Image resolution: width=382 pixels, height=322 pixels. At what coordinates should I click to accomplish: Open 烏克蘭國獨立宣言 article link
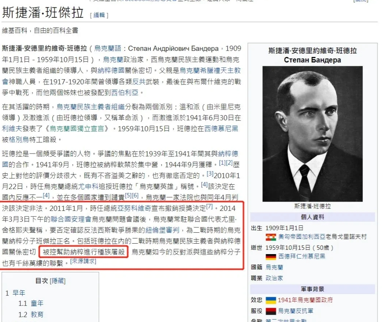[77, 128]
